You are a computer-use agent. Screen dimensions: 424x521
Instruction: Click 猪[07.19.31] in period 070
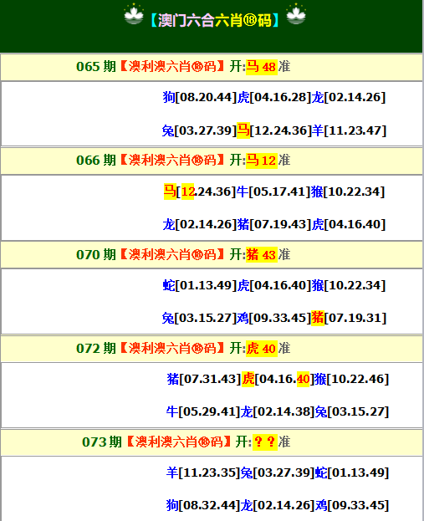(349, 318)
